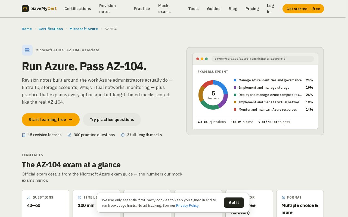The height and width of the screenshot is (217, 348).
Task: Click the SaveMyCert shield logo icon
Action: tap(25, 9)
